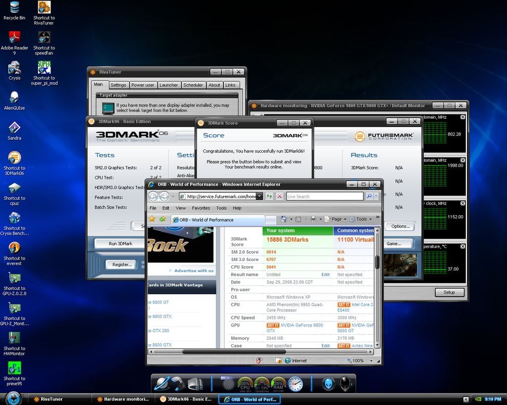Viewport: 507px width, 405px height.
Task: Open new blank tab in Internet Explorer
Action: 271,220
